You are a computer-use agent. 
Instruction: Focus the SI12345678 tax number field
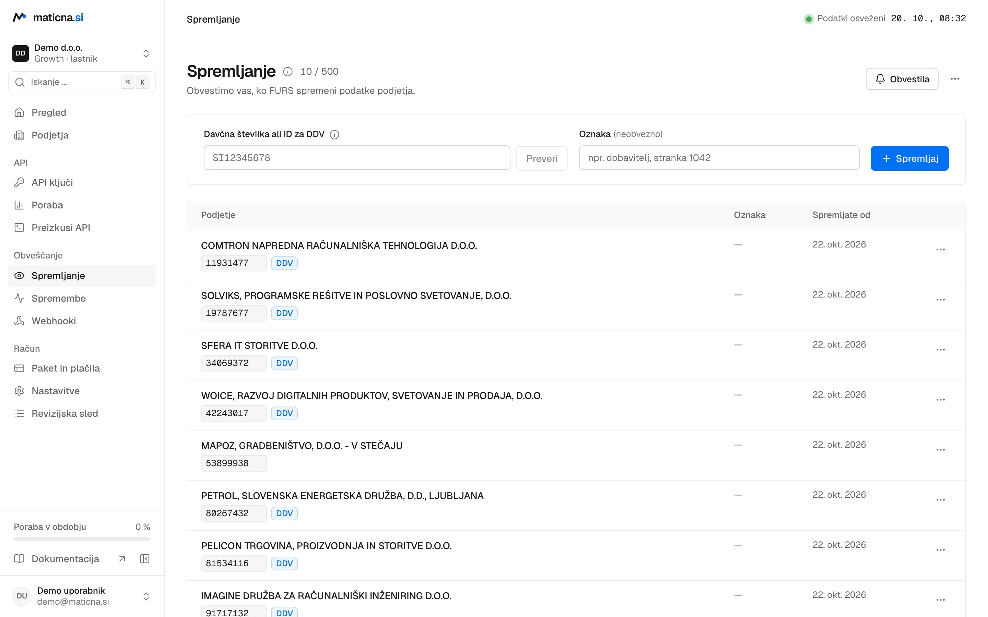pos(357,158)
